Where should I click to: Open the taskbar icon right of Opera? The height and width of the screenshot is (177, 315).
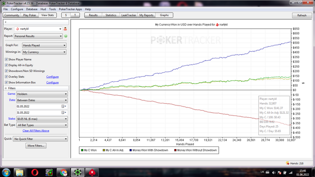pos(49,173)
